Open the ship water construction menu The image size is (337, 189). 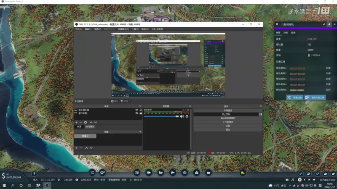160,173
